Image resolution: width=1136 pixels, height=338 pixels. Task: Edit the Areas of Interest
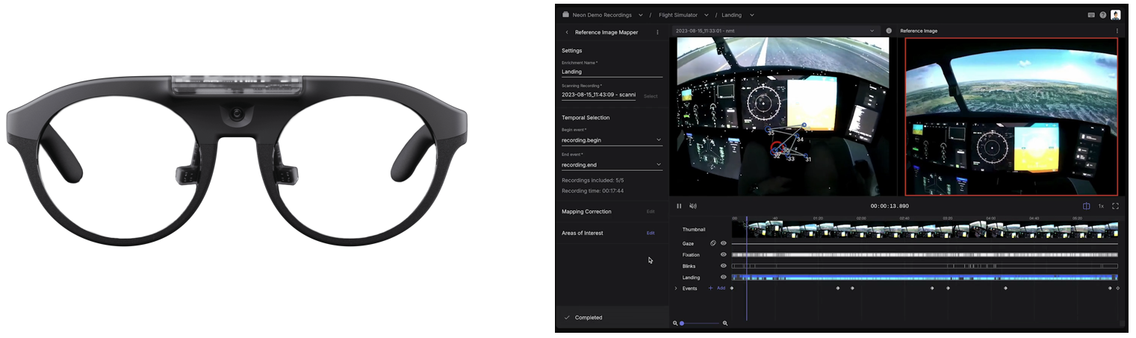point(651,233)
